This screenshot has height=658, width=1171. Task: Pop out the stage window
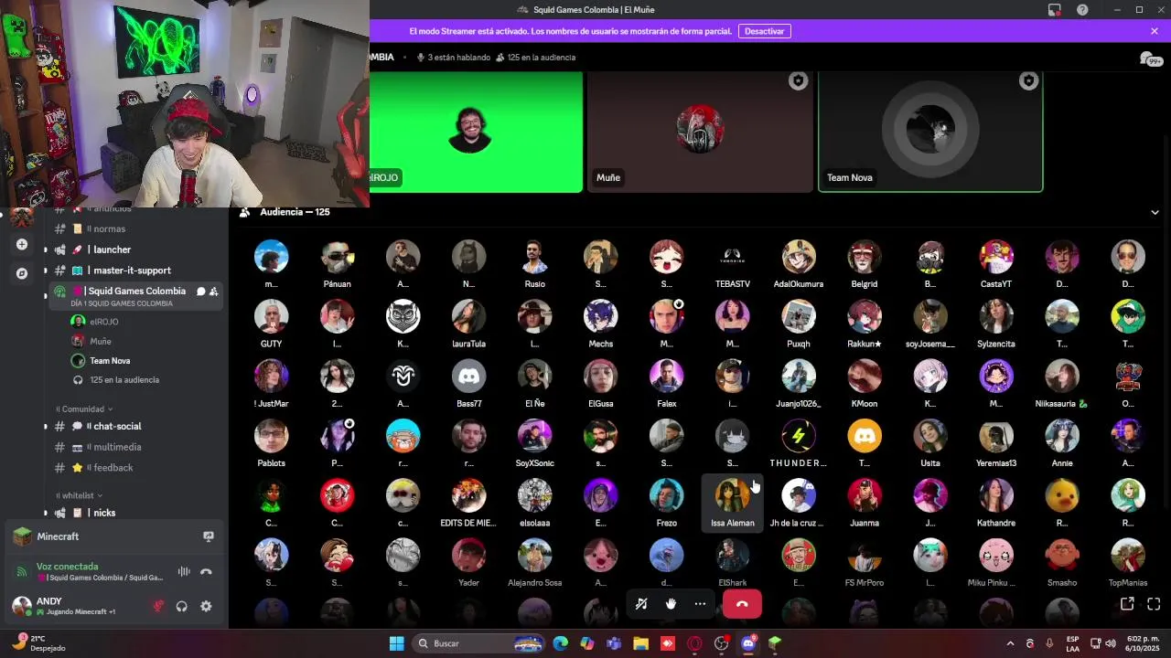[1127, 604]
